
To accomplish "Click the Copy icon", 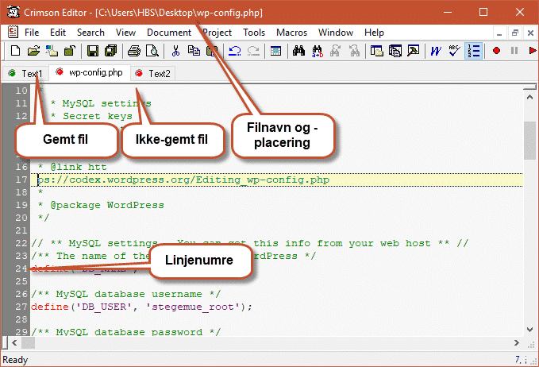I will click(x=194, y=51).
